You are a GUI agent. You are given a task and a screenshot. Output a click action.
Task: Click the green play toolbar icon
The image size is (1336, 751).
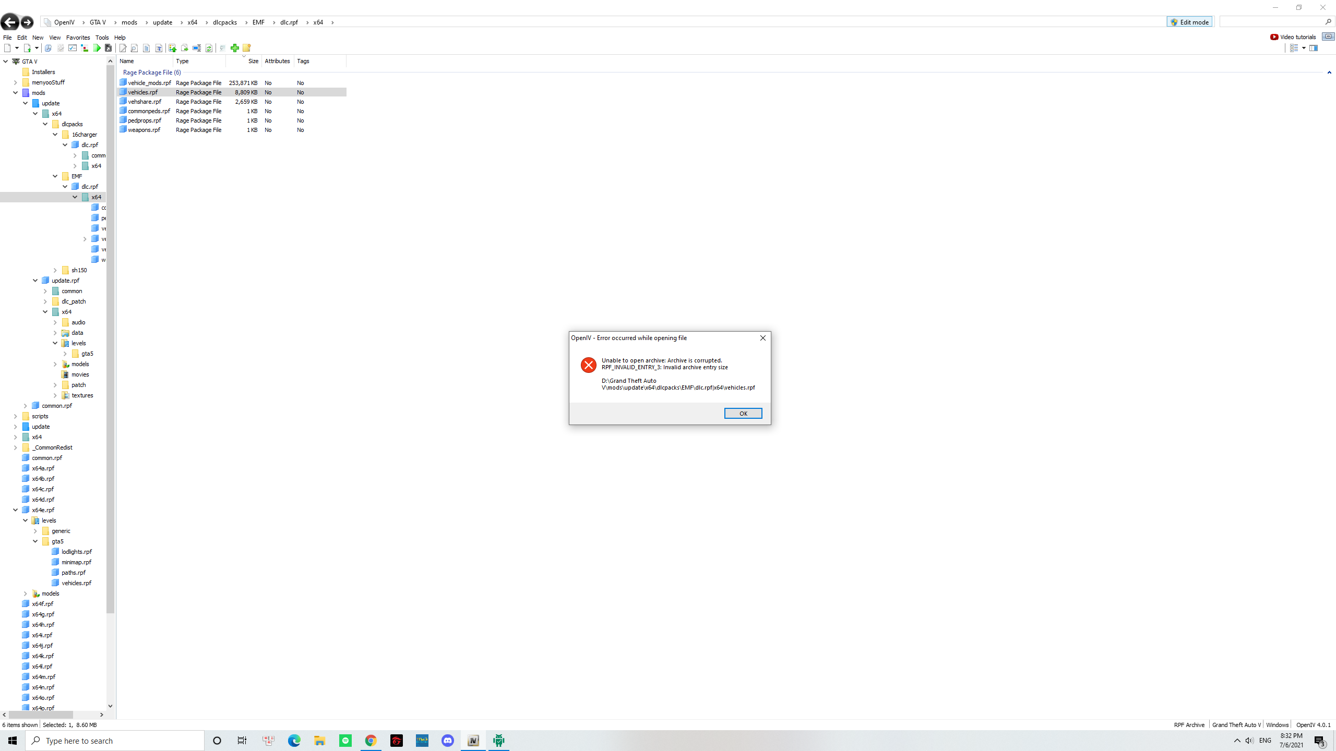tap(97, 48)
